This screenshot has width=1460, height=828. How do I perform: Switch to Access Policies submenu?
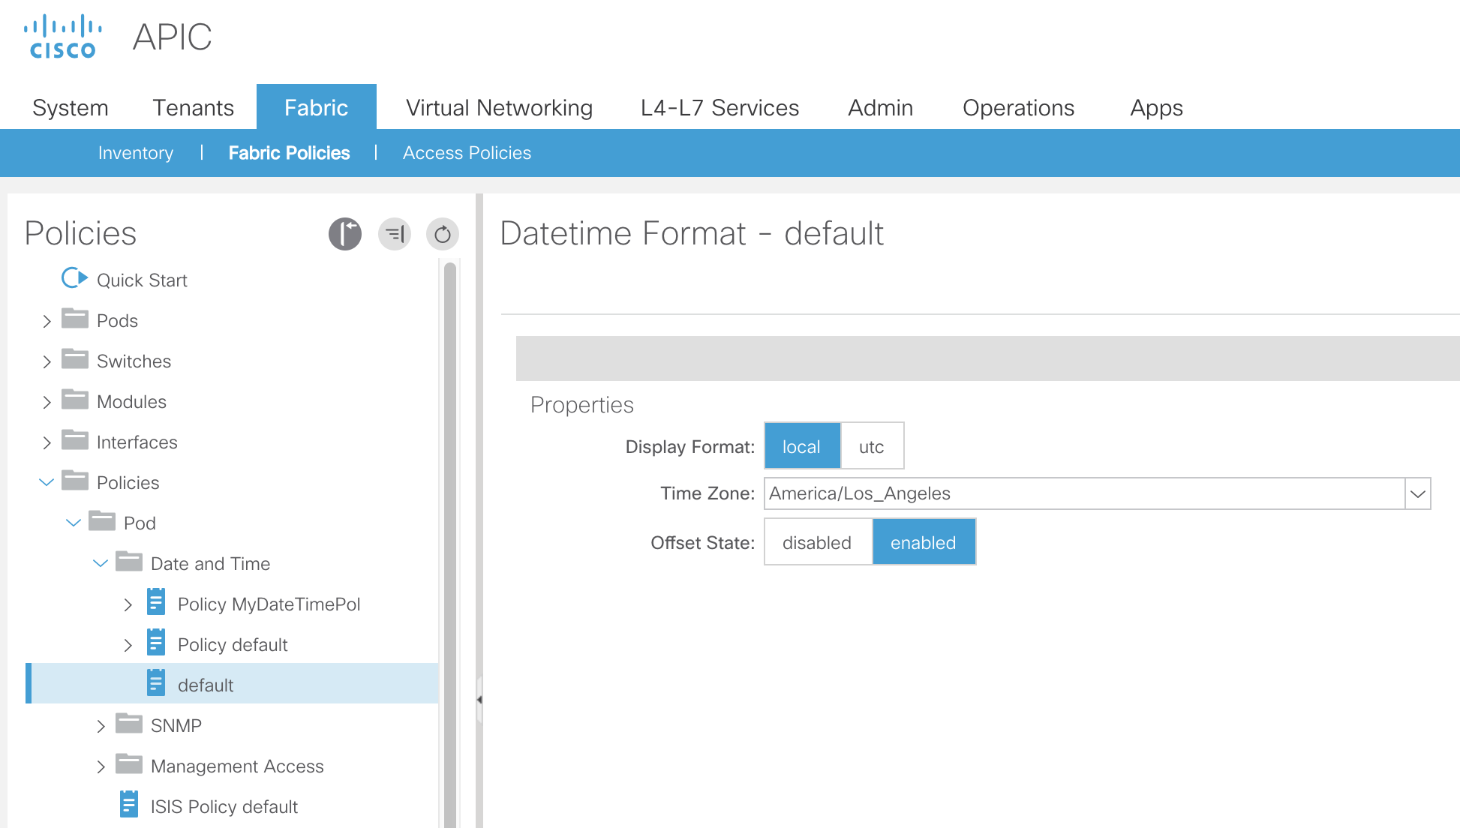tap(467, 153)
